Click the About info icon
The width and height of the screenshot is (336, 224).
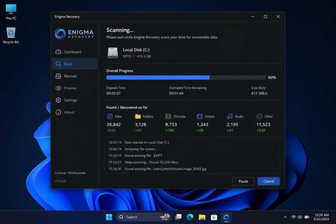[x=58, y=112]
